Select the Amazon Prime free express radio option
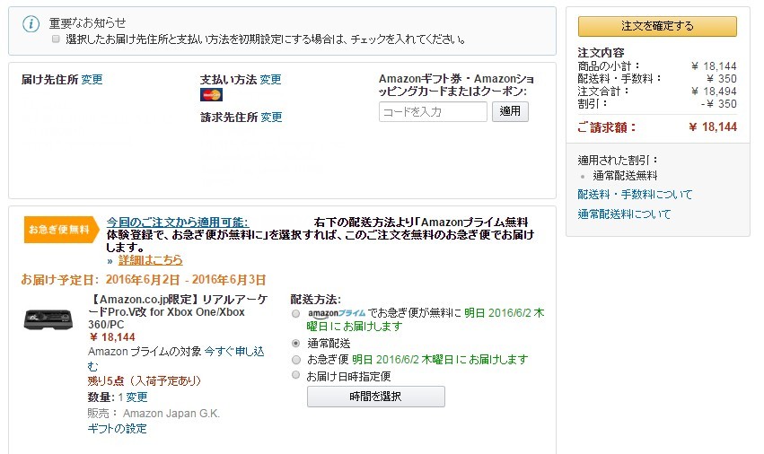This screenshot has width=764, height=454. 296,314
